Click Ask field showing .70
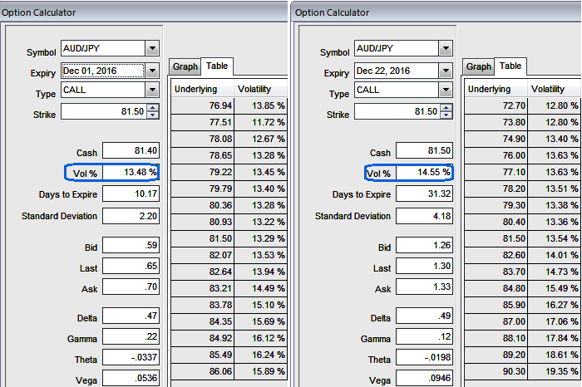The height and width of the screenshot is (387, 582). 131,287
